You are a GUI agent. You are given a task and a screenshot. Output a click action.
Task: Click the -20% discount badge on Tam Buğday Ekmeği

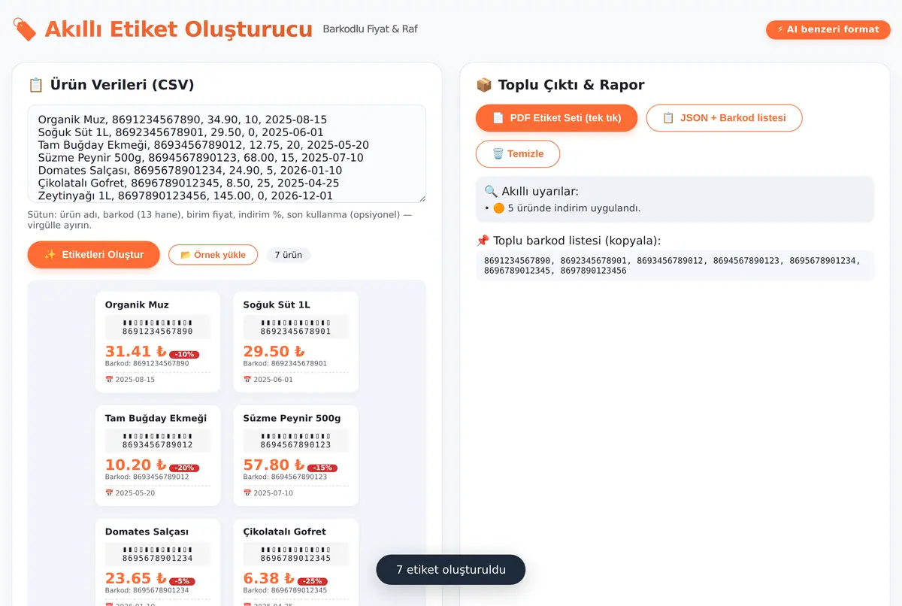(x=184, y=468)
